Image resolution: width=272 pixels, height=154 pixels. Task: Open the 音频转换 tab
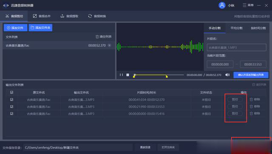click(97, 16)
